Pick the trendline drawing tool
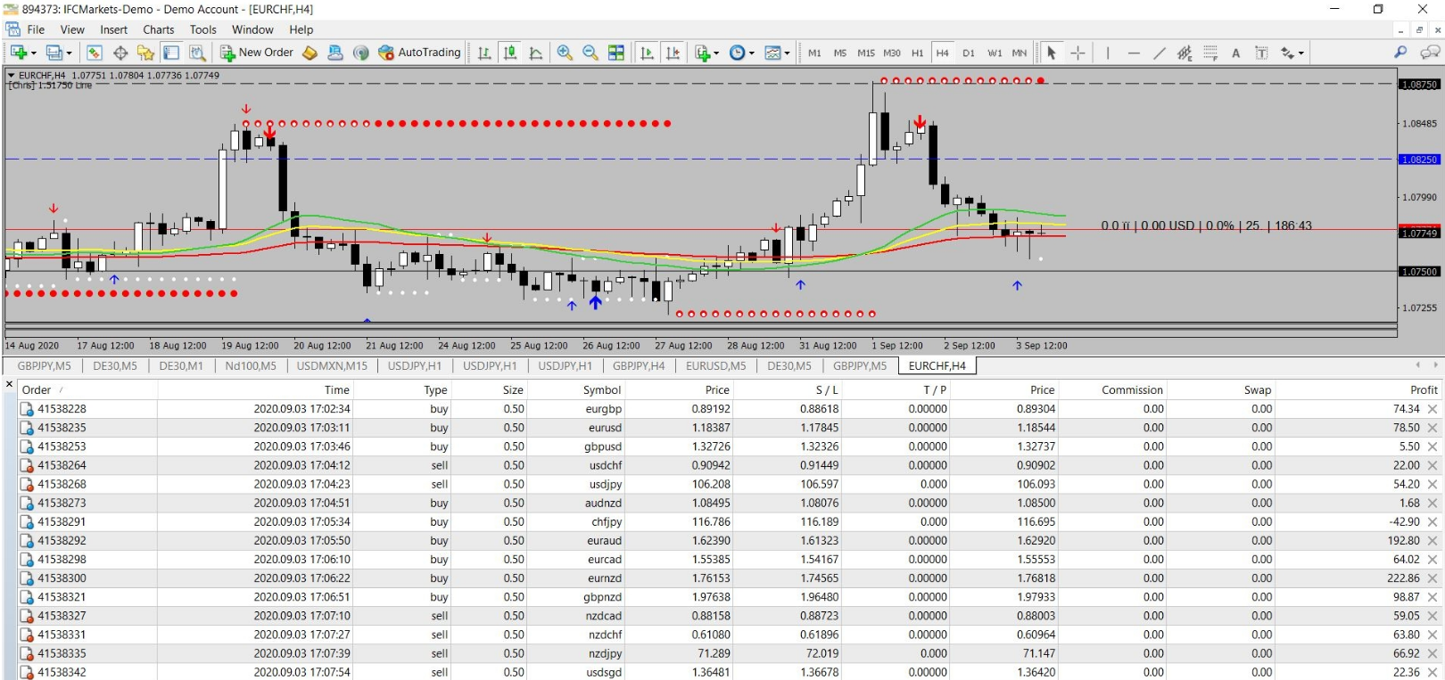 1159,53
